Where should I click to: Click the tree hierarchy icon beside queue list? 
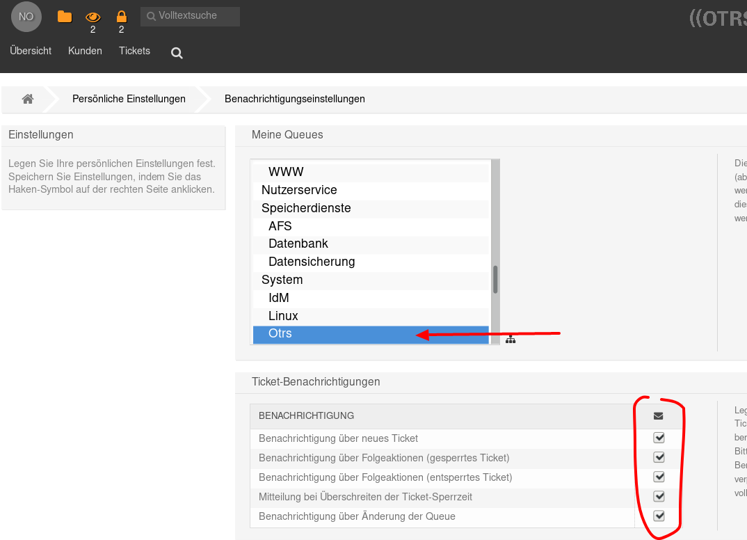511,339
